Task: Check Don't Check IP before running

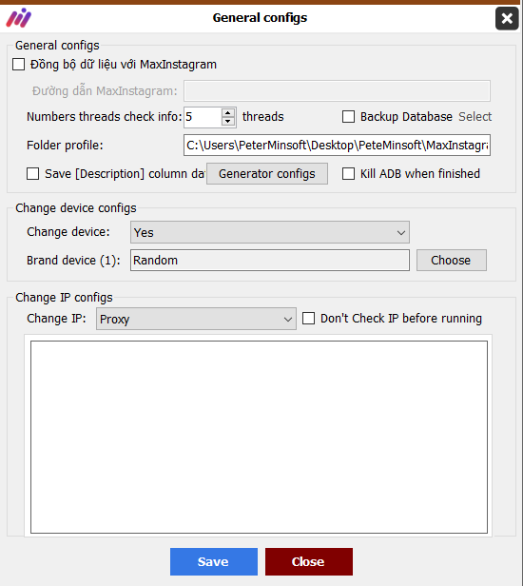Action: (308, 319)
